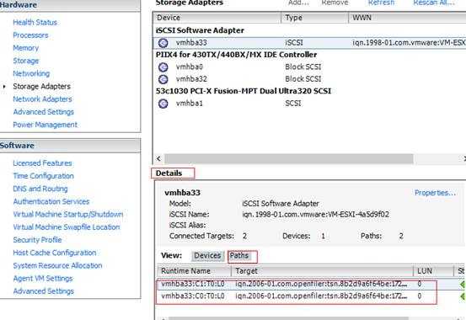Click the adapter list horizontal scrollbar
Viewport: 466px width, 320px height.
[288, 159]
